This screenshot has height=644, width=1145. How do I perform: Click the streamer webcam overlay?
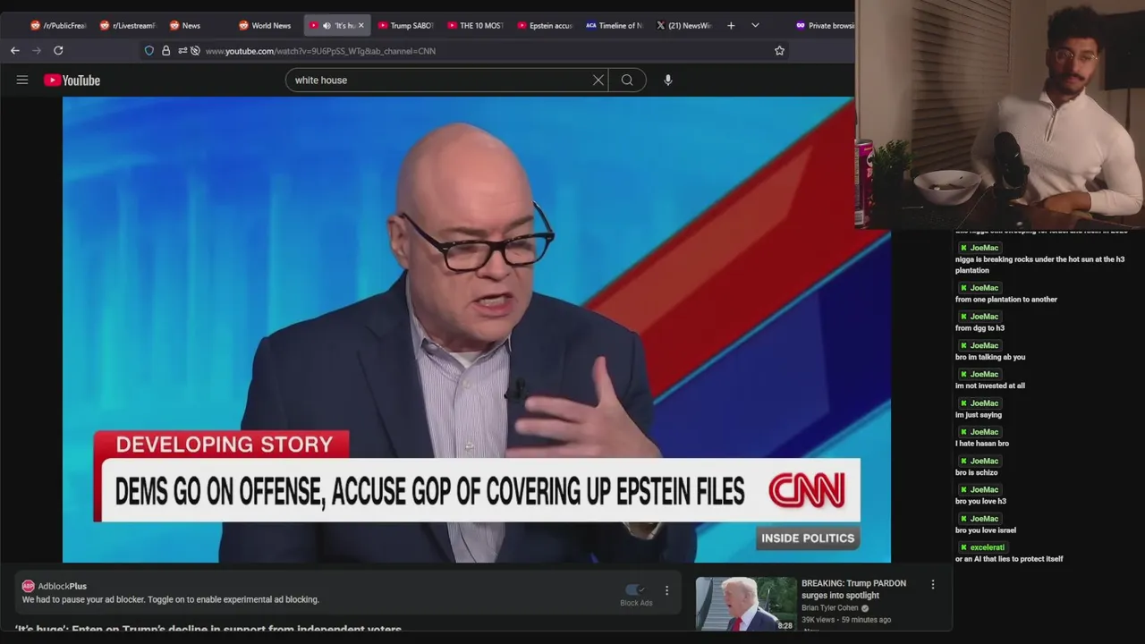tap(999, 114)
